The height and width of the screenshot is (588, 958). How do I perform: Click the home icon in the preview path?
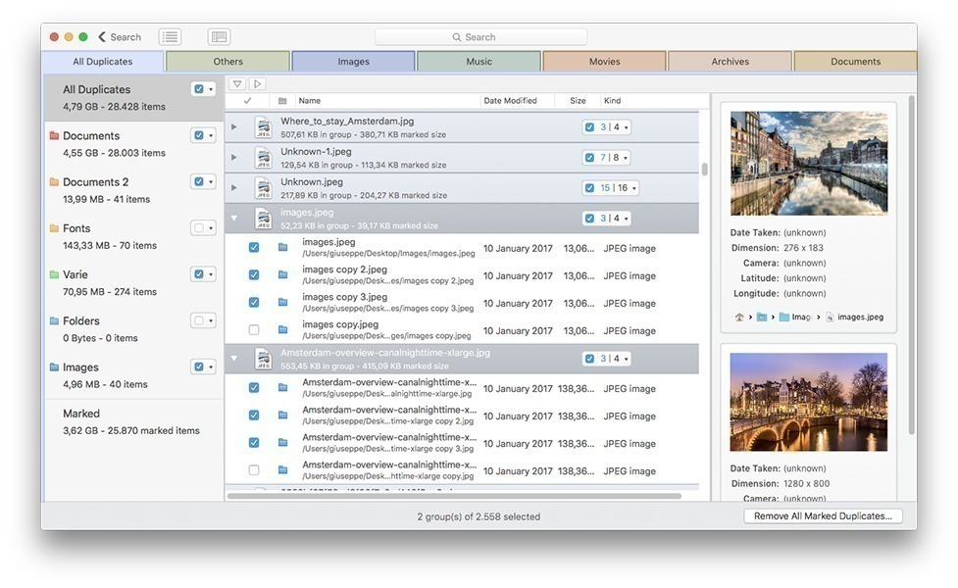click(x=739, y=318)
